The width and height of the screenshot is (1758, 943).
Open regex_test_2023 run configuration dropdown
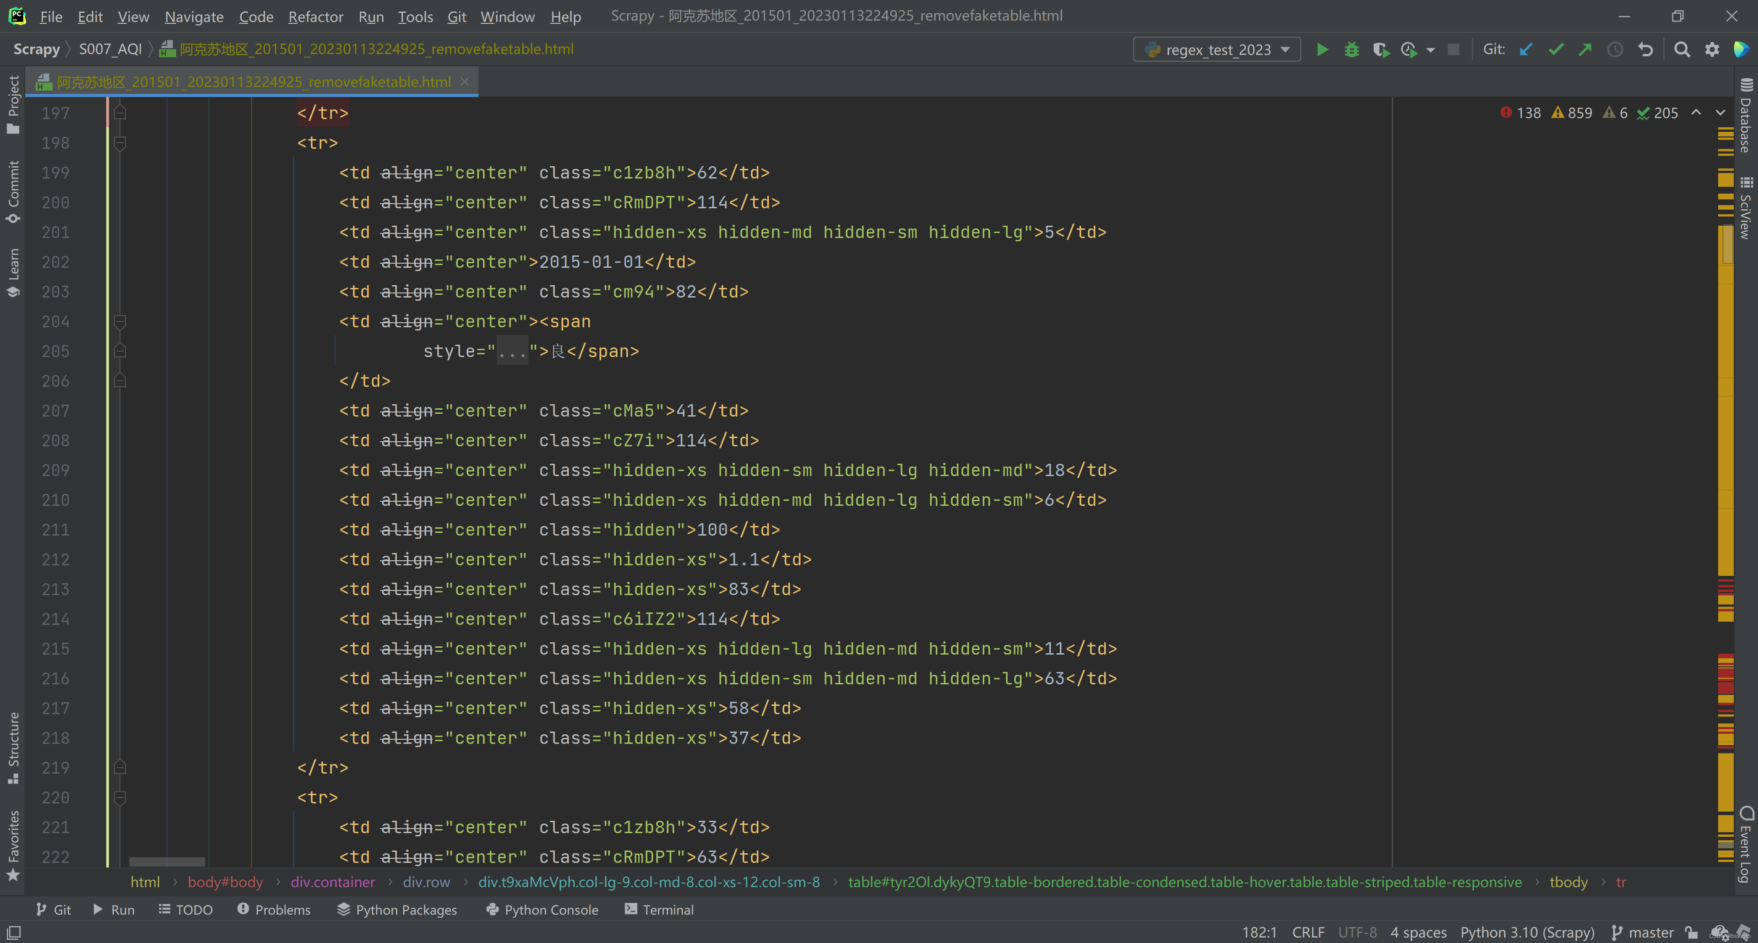[x=1217, y=49]
